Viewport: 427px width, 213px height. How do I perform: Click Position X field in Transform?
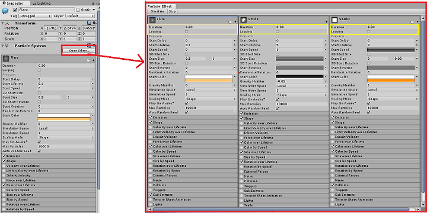click(50, 28)
